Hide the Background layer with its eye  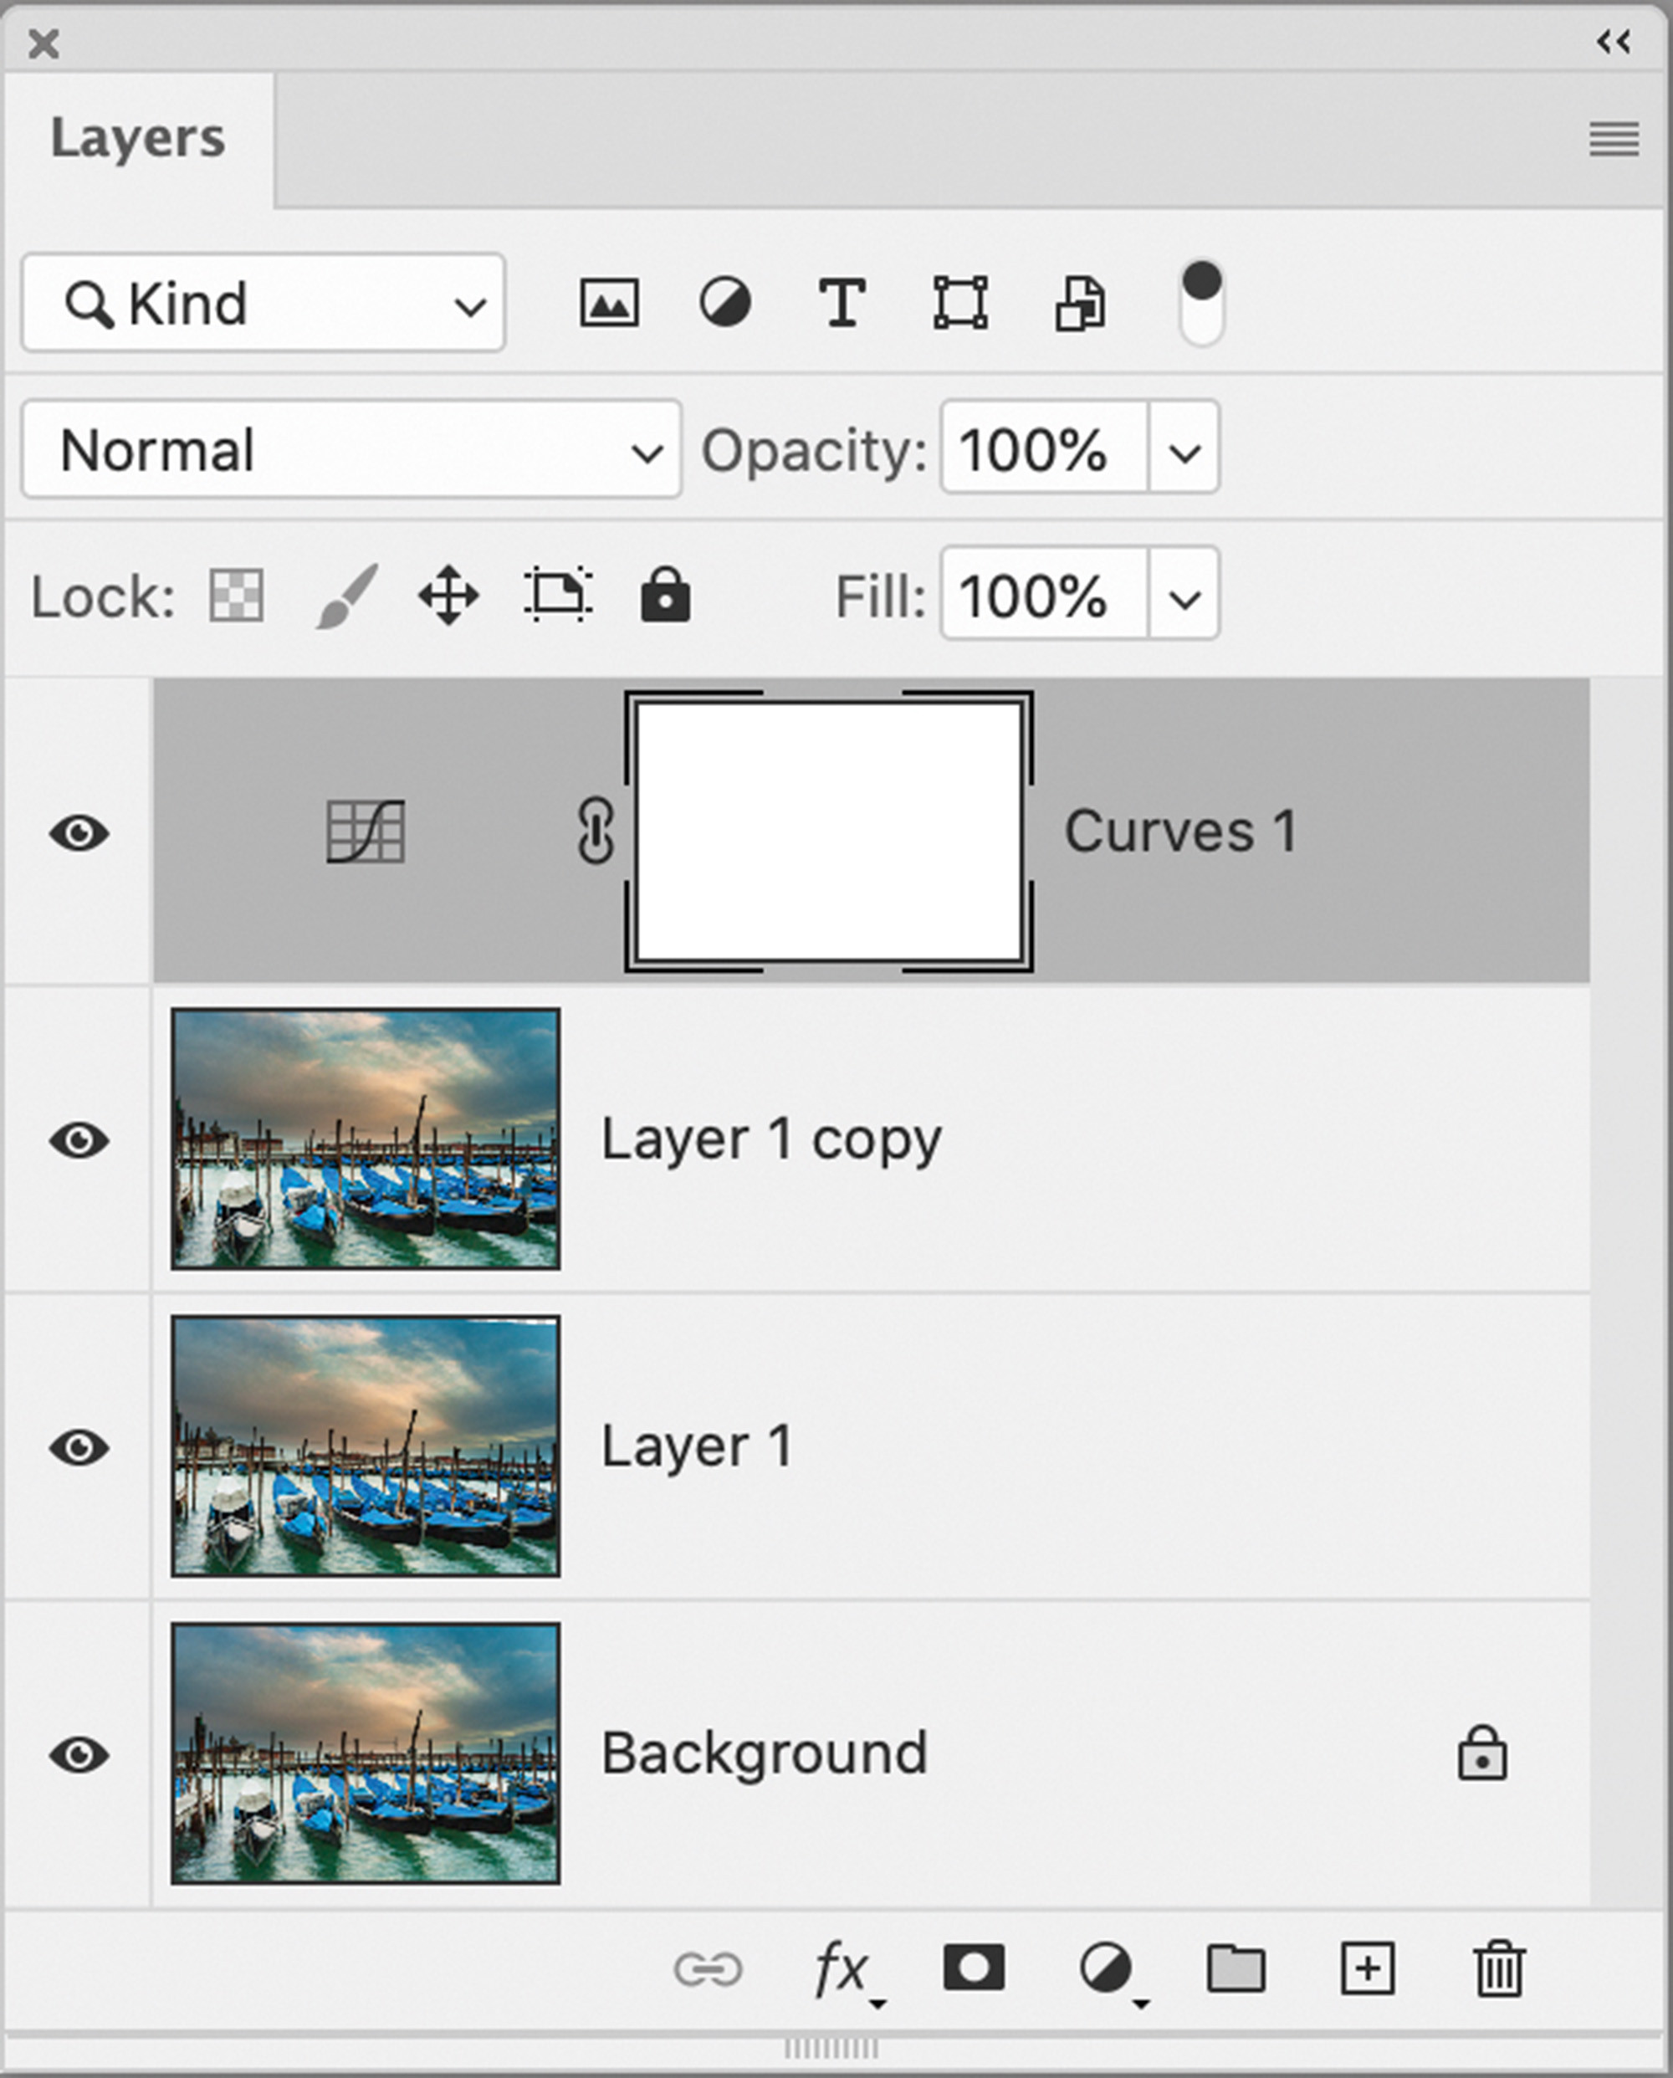coord(79,1754)
